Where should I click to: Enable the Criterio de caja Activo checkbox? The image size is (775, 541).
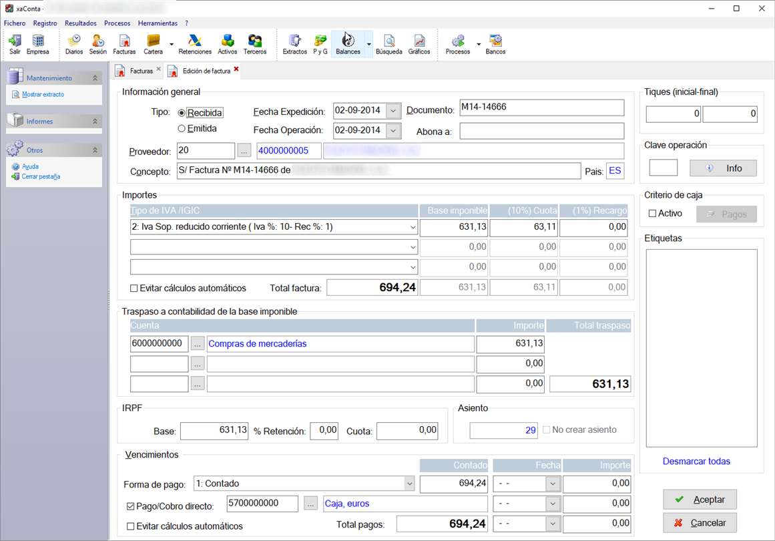coord(653,214)
